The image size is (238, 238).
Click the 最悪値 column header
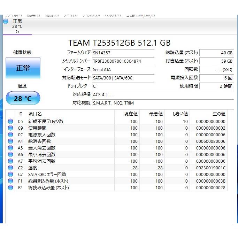(x=152, y=114)
